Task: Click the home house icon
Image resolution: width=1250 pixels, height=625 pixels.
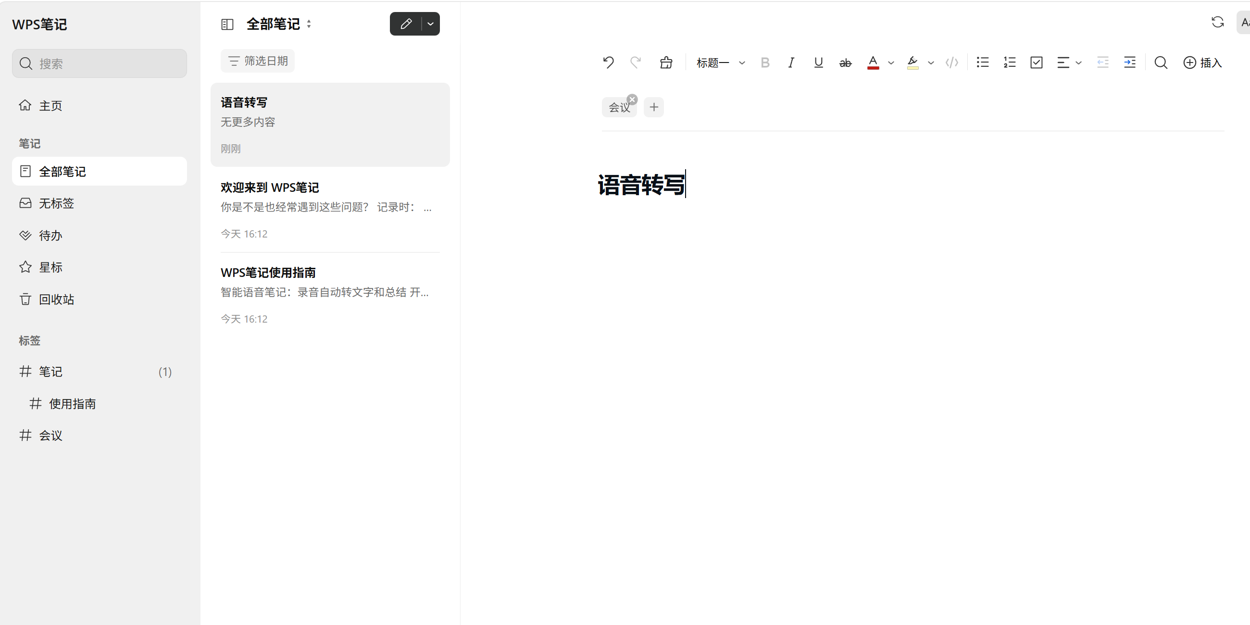Action: 25,105
